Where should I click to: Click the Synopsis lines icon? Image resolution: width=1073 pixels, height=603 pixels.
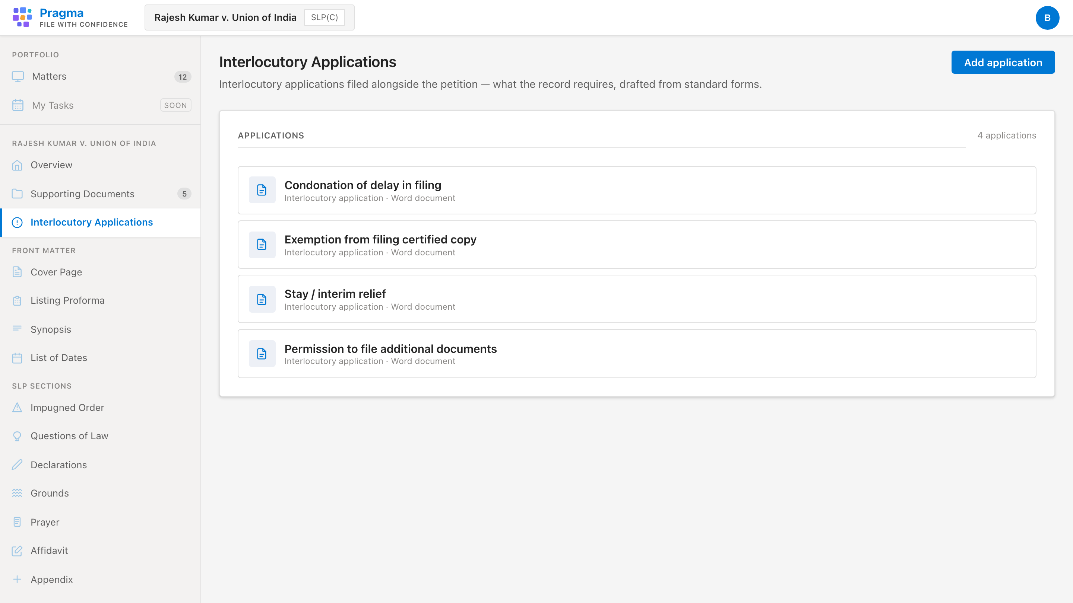point(17,329)
